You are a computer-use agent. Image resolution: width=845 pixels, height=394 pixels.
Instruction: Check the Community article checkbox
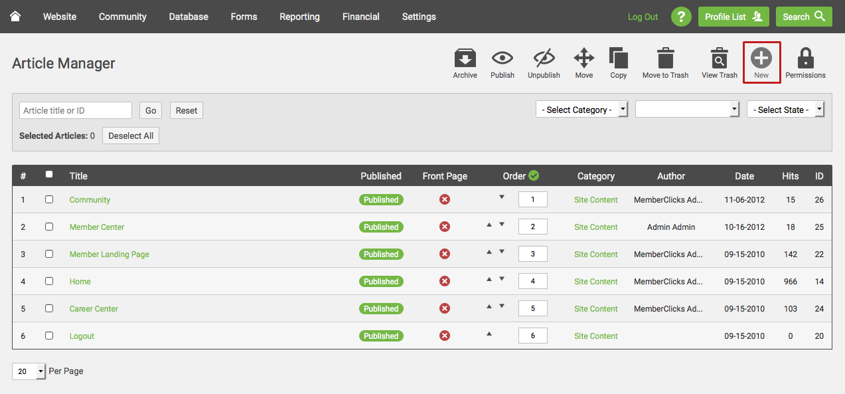coord(49,199)
